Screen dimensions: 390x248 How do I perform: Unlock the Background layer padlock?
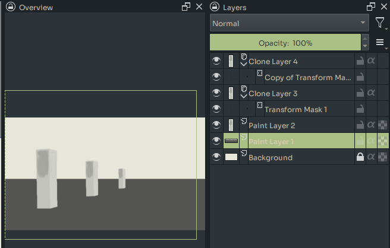point(360,157)
